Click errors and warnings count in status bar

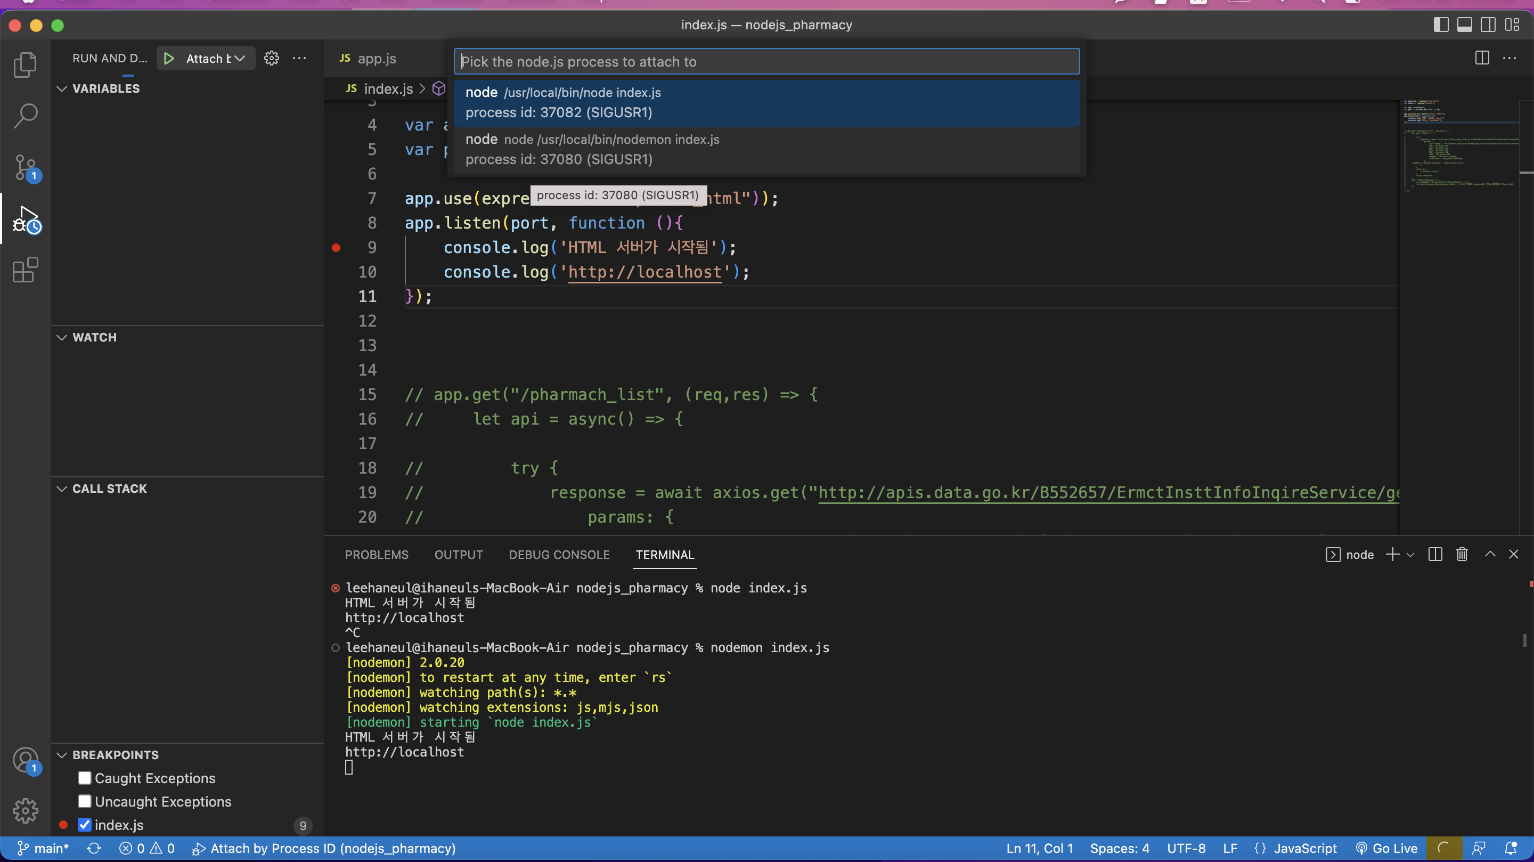[x=146, y=848]
